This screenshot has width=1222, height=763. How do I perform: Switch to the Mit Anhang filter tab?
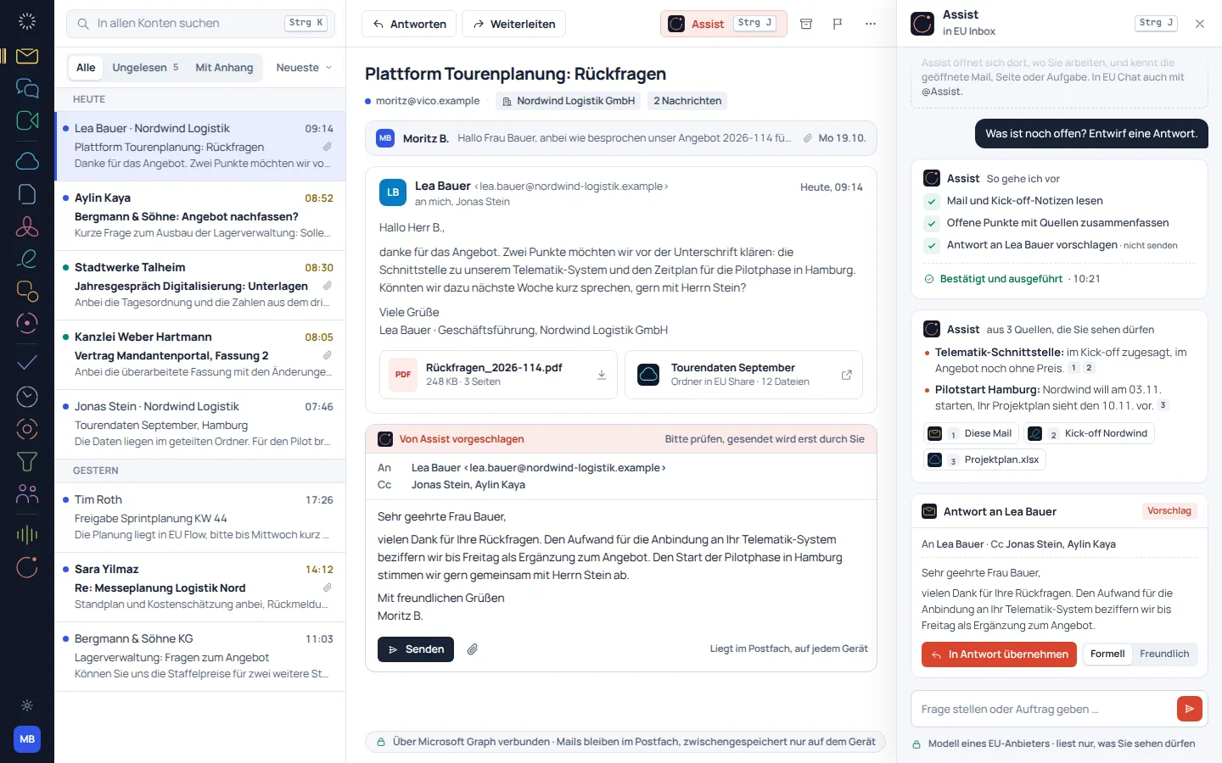point(224,68)
